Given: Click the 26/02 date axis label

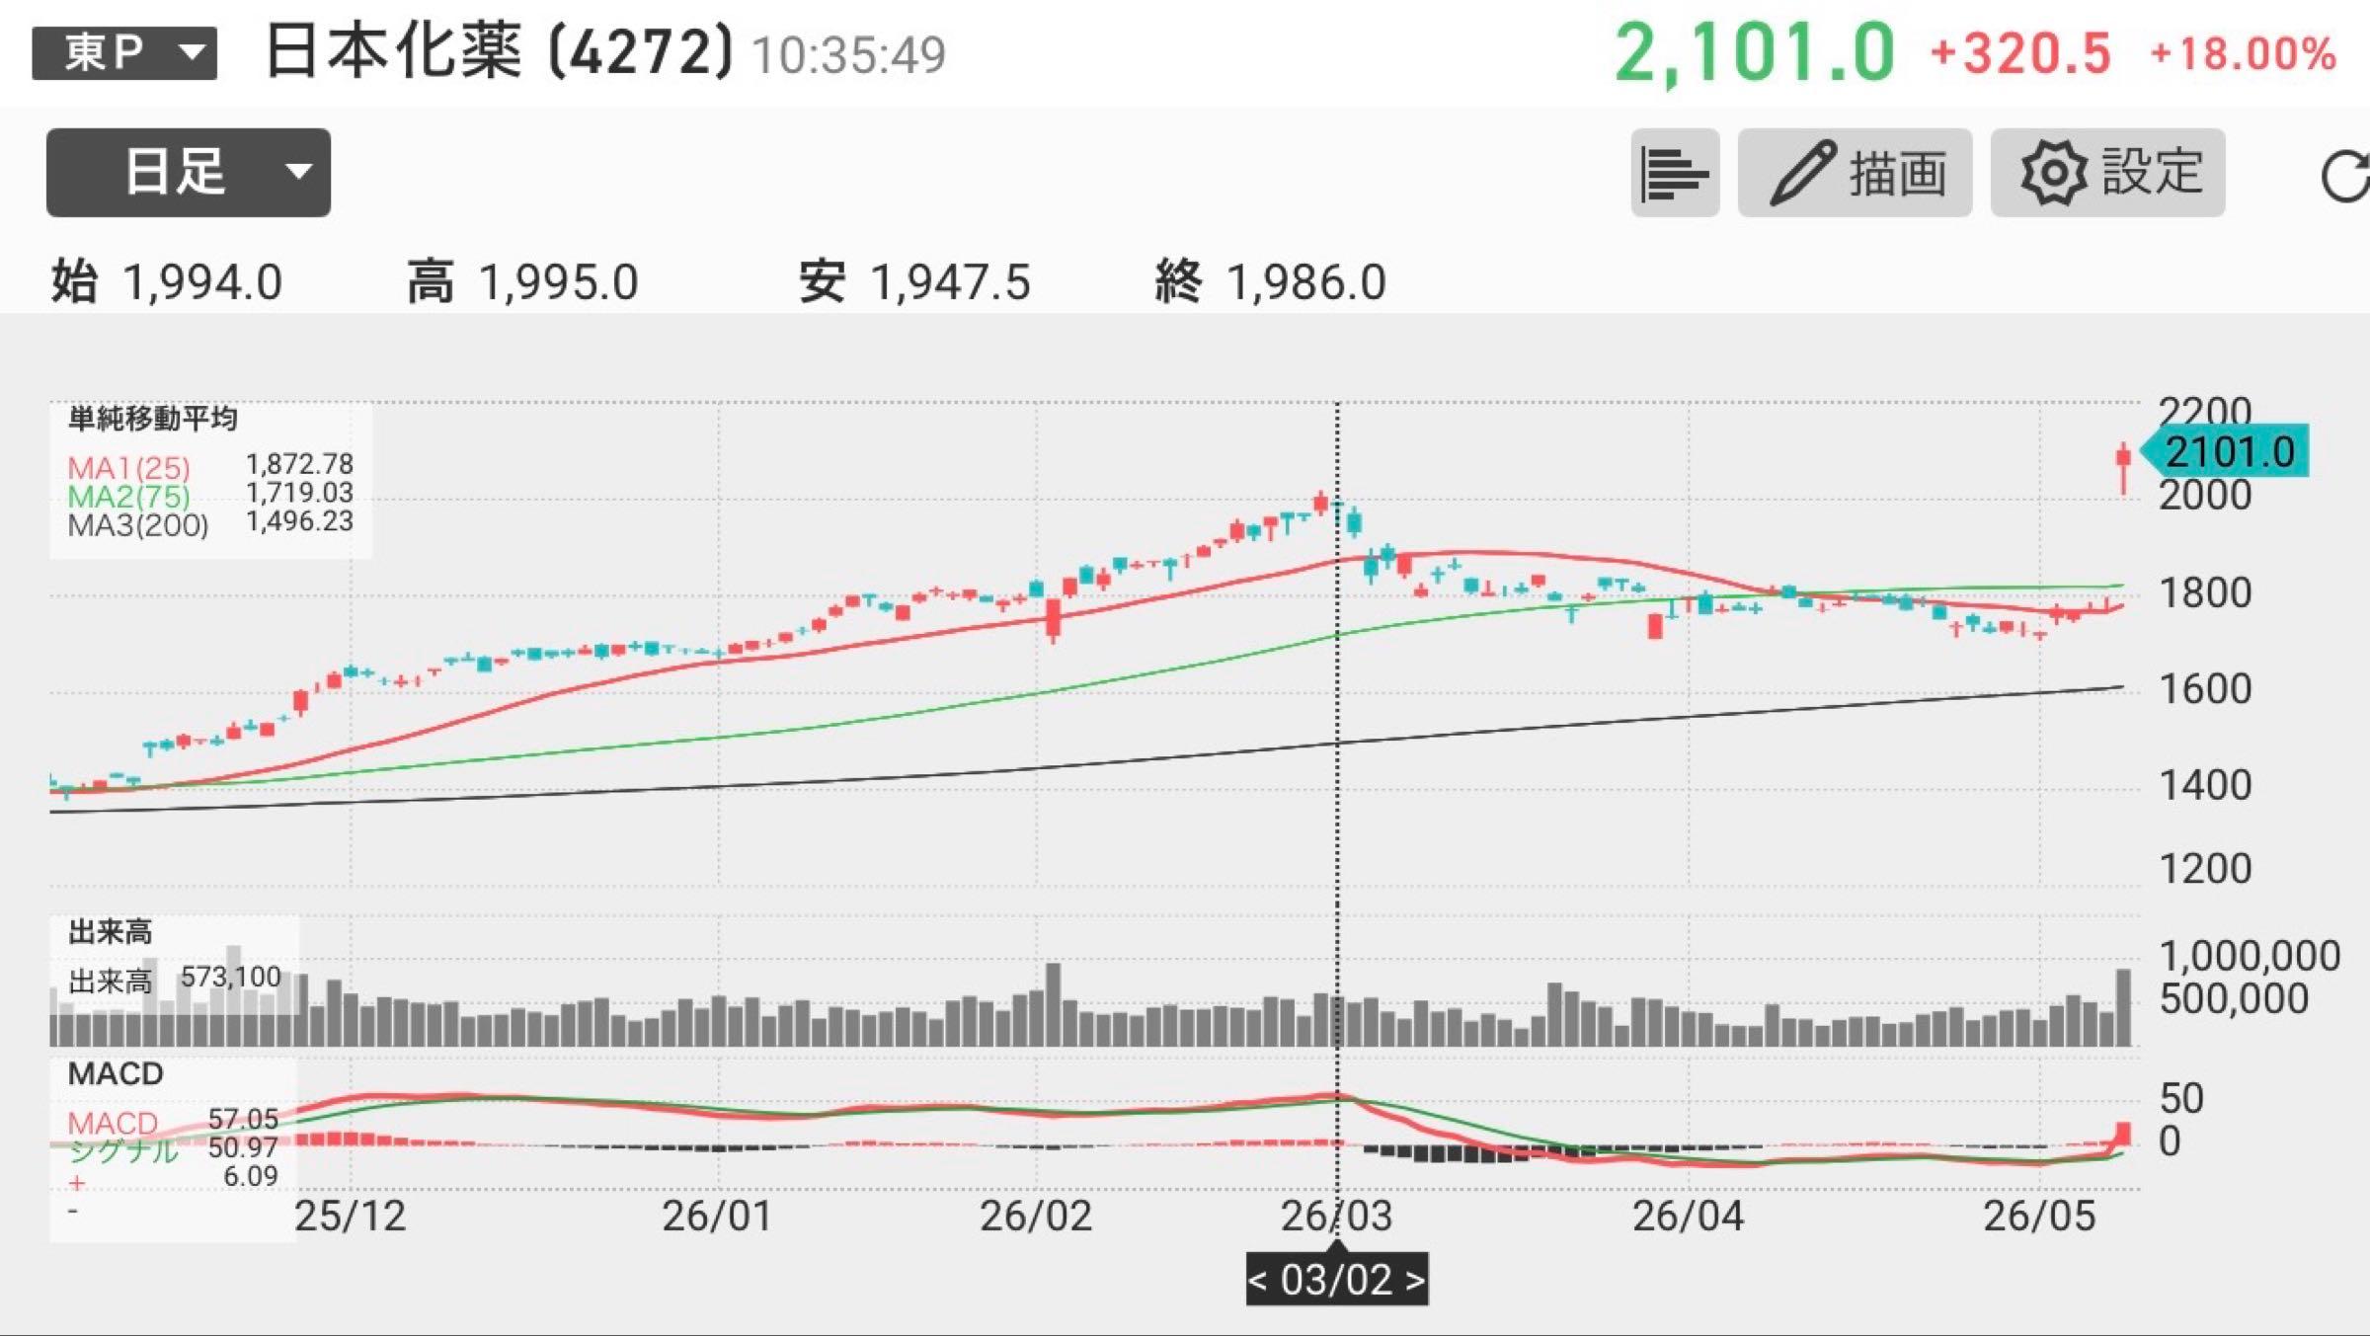Looking at the screenshot, I should pos(1036,1217).
